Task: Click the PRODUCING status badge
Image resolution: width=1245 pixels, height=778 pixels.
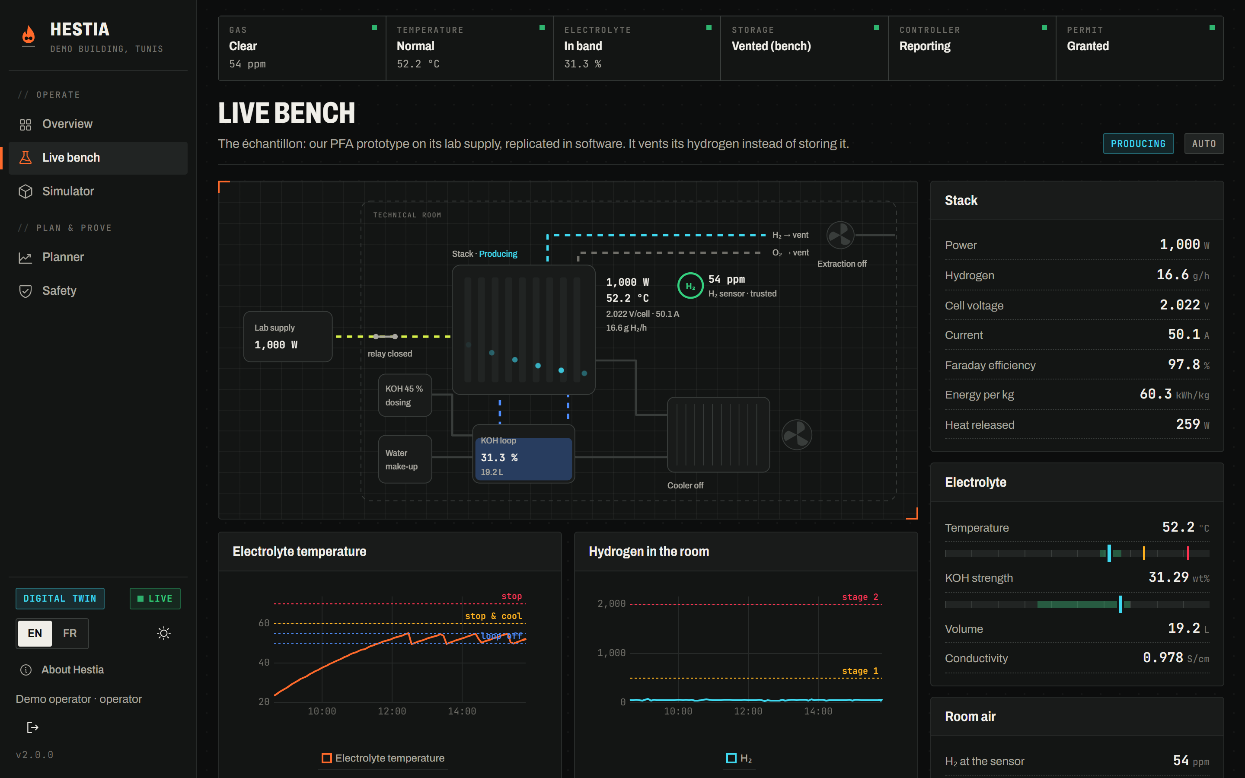Action: pos(1138,143)
